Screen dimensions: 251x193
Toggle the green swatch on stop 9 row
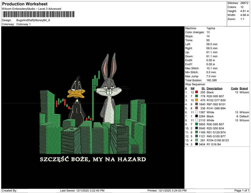point(196,124)
